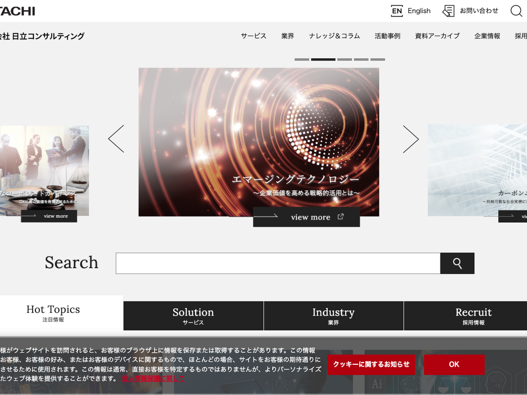527x395 pixels.
Task: Click inside the Search text field
Action: pyautogui.click(x=278, y=263)
